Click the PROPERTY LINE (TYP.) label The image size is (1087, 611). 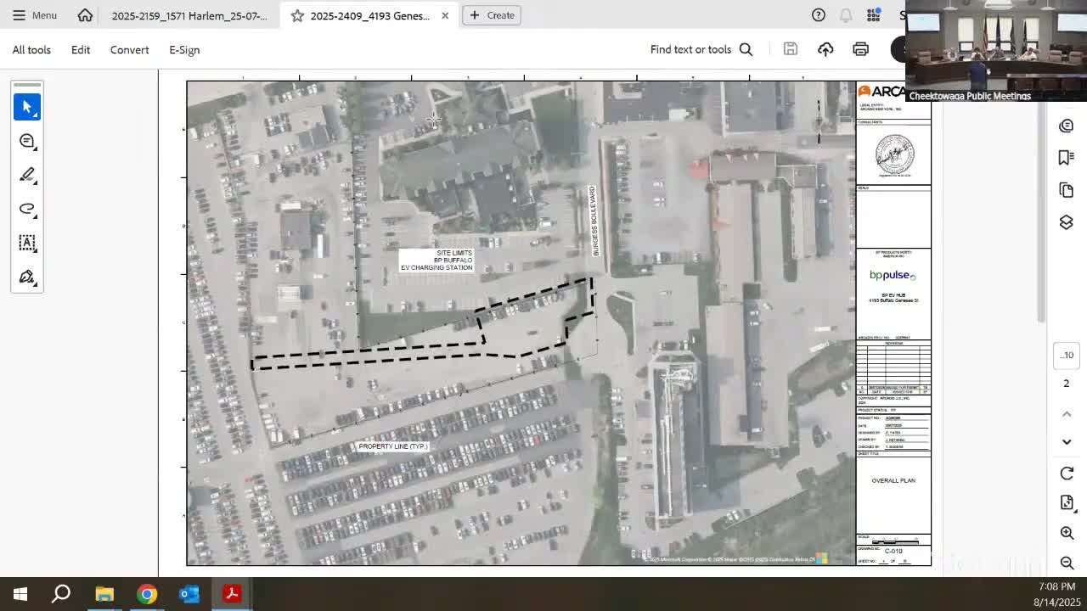[x=393, y=446]
